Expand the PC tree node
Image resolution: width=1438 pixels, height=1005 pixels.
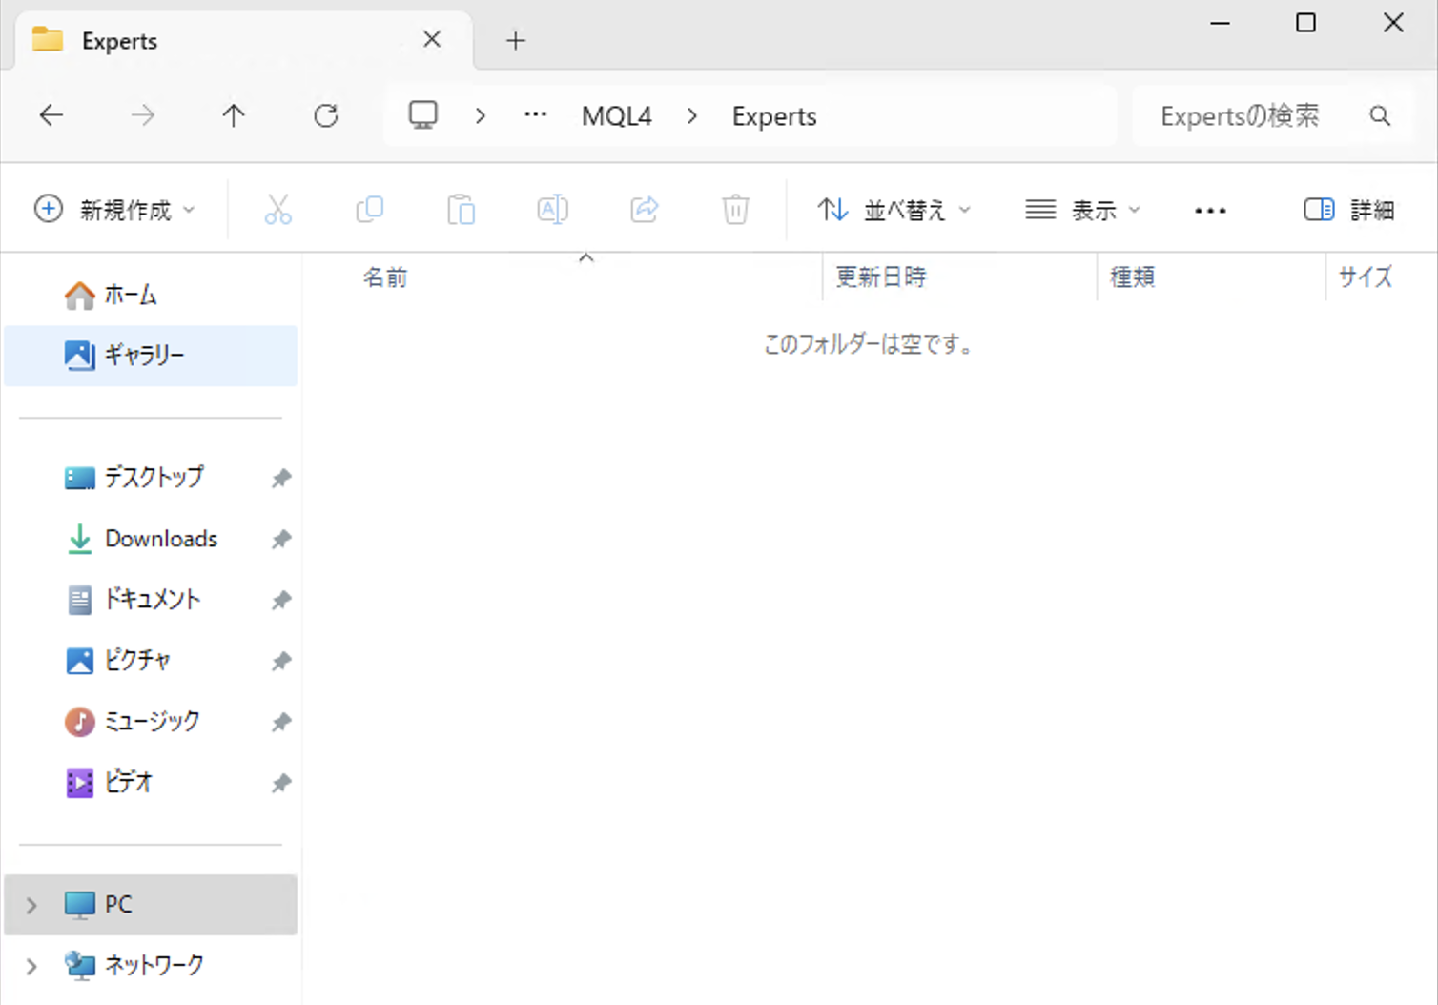click(31, 905)
